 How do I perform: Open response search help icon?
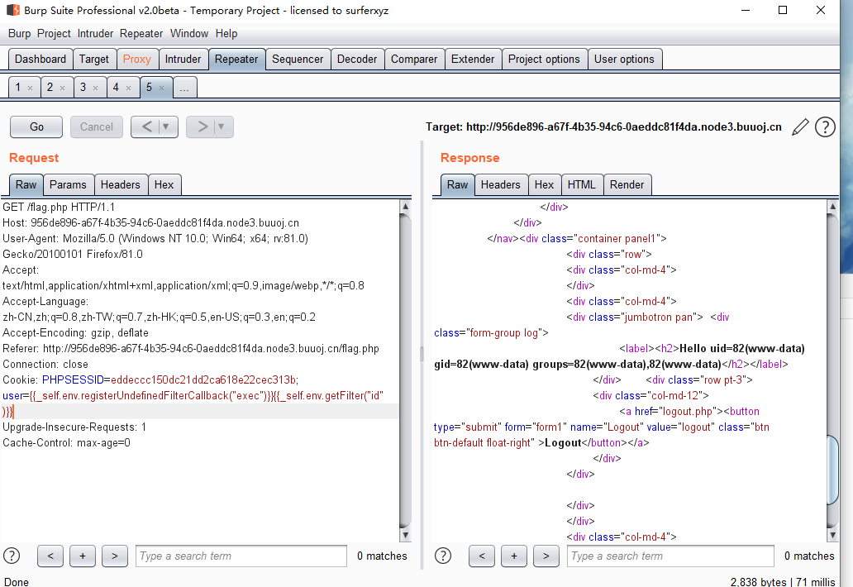pyautogui.click(x=443, y=556)
